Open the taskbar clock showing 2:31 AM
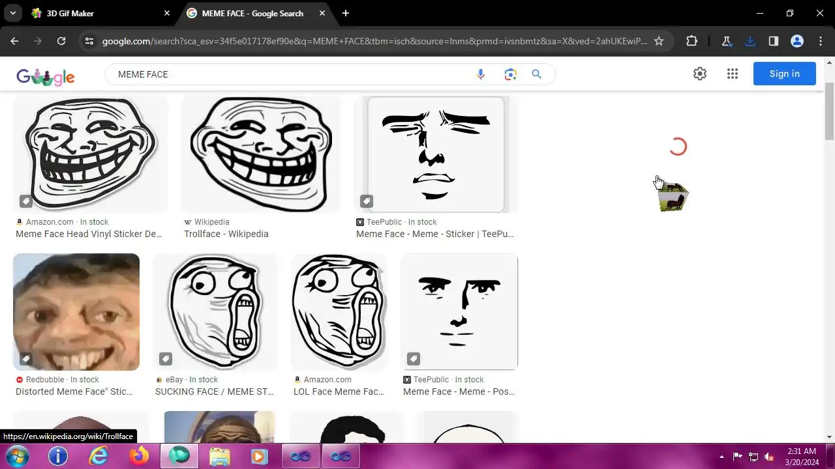This screenshot has height=469, width=835. coord(802,456)
